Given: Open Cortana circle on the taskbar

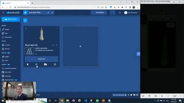Looking at the screenshot, I should 50,100.
